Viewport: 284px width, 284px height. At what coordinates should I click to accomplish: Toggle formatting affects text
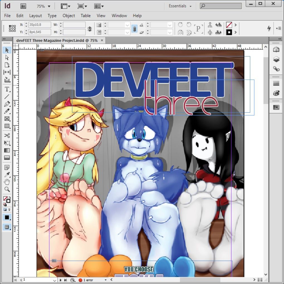click(9, 210)
